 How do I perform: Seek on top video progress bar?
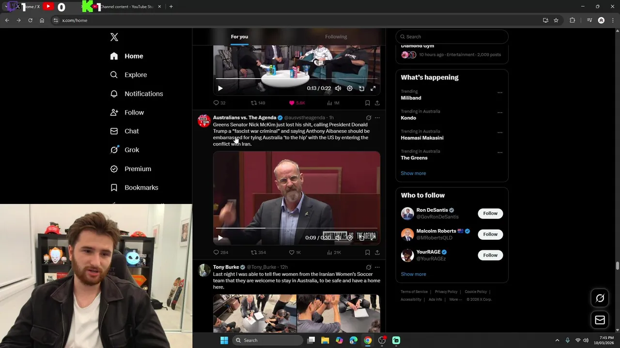[296, 78]
